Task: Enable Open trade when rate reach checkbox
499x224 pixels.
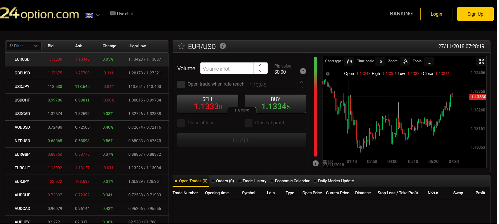Action: click(181, 84)
